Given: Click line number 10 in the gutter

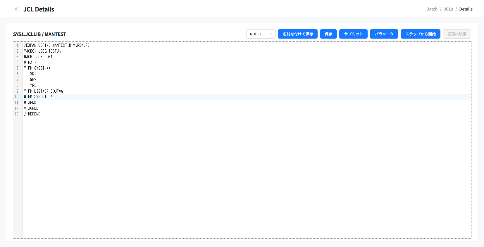Looking at the screenshot, I should (x=17, y=97).
